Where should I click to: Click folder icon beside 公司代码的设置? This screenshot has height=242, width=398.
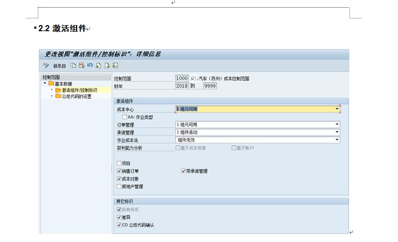[58, 96]
